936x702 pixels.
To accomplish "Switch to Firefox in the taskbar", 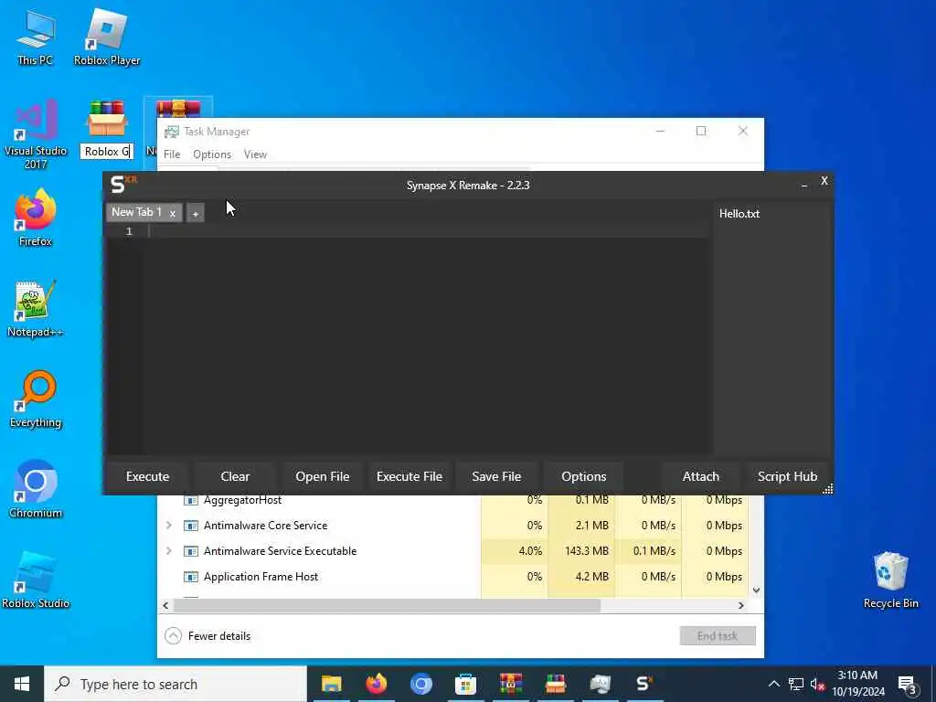I will (376, 684).
